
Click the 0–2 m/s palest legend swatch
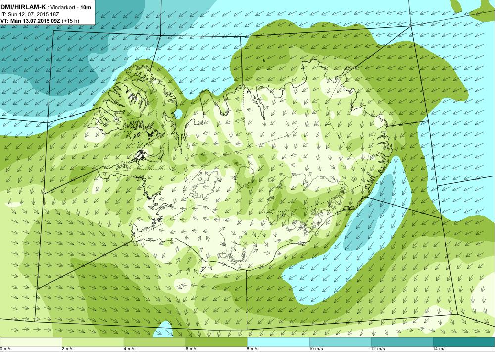(31, 342)
